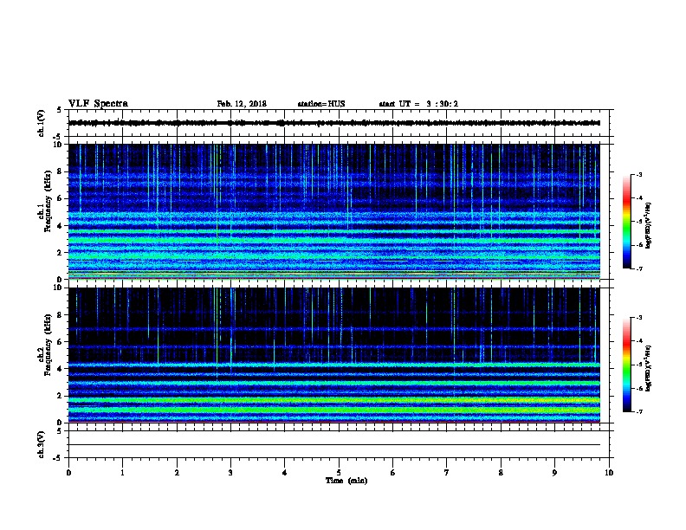Click the "4" kHz tick on ch.2 axis
Image resolution: width=686 pixels, height=530 pixels.
coord(60,369)
